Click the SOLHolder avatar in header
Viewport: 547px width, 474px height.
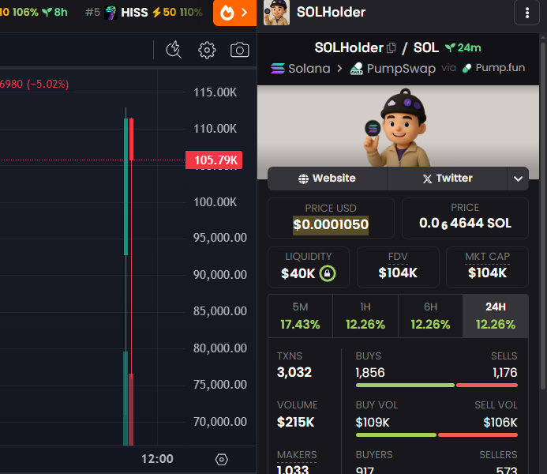tap(276, 13)
